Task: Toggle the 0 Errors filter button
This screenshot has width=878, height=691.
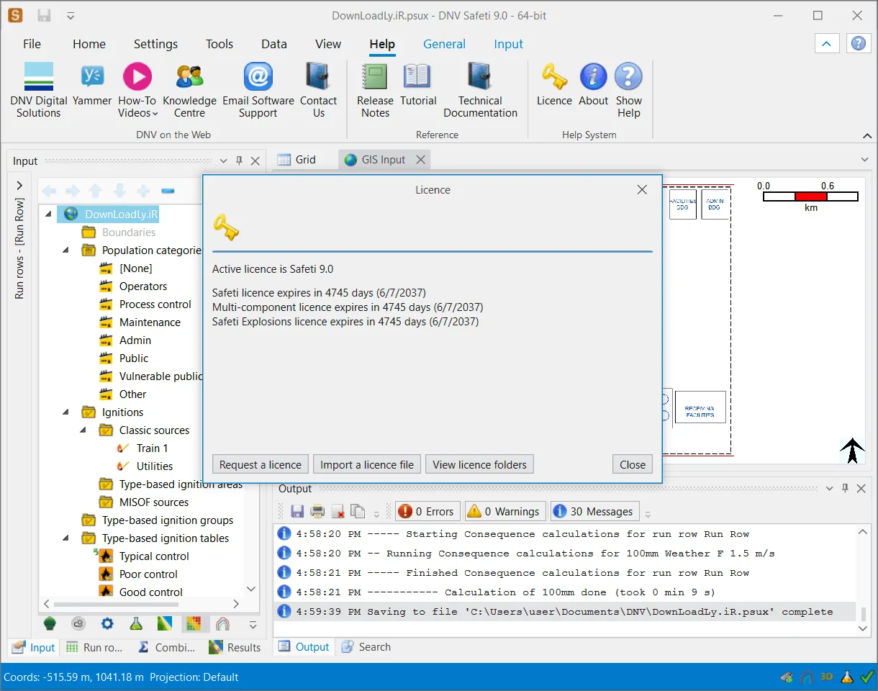Action: click(x=427, y=512)
